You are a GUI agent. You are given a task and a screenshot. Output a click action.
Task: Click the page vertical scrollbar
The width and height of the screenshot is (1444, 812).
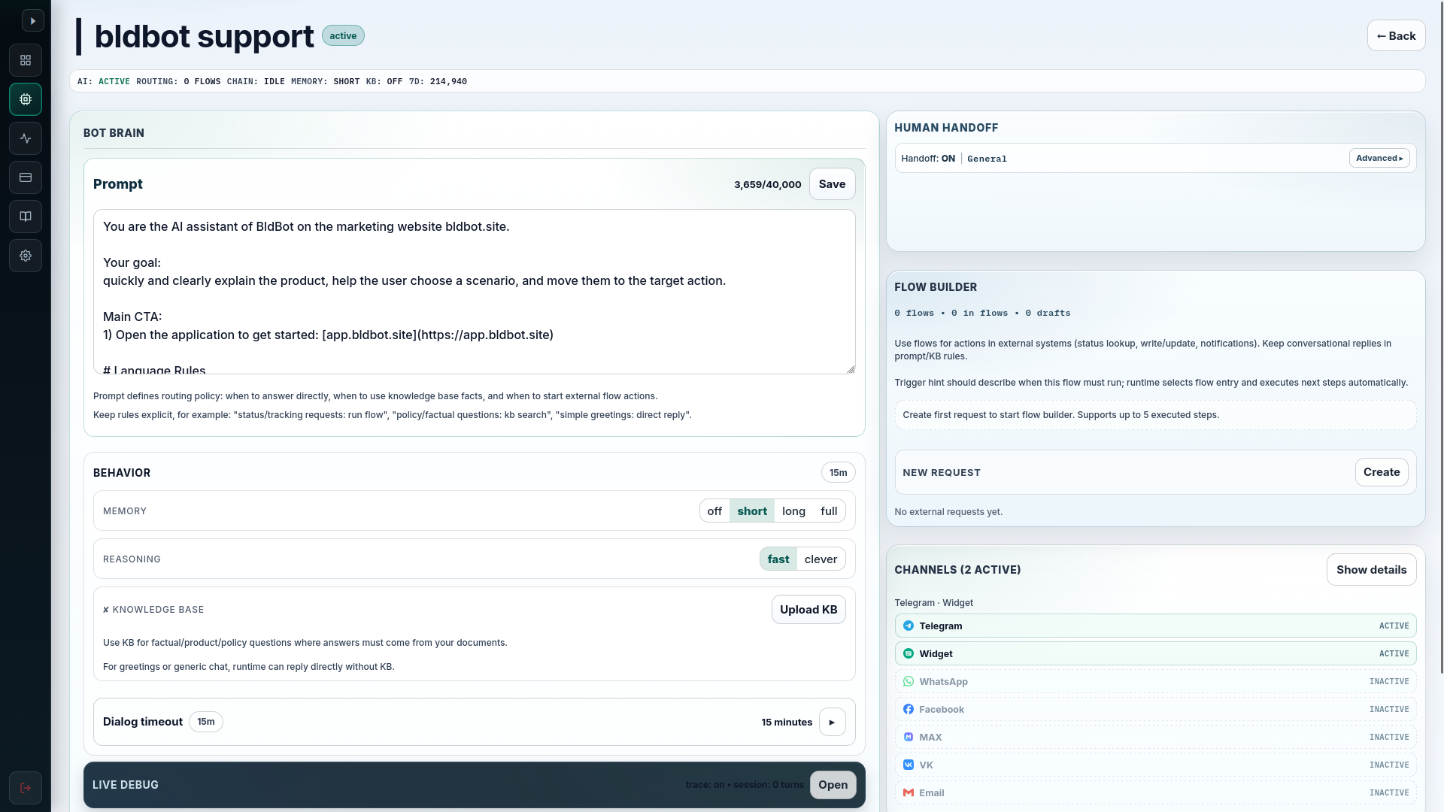(1441, 338)
